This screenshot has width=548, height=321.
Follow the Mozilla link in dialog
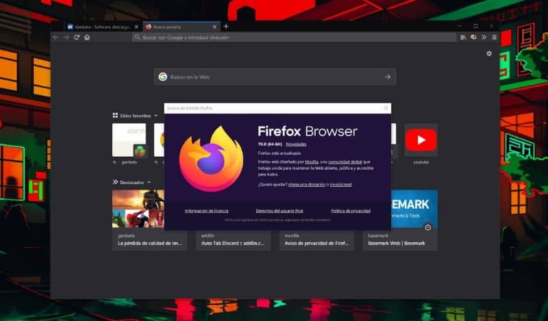312,162
